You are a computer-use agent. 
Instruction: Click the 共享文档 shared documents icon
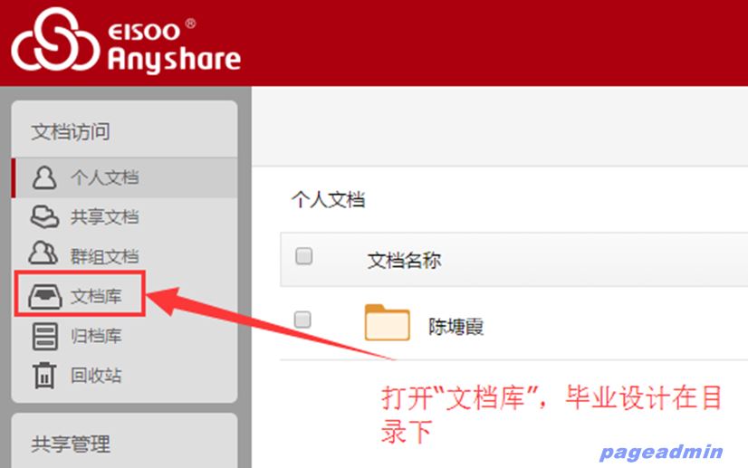(x=43, y=217)
